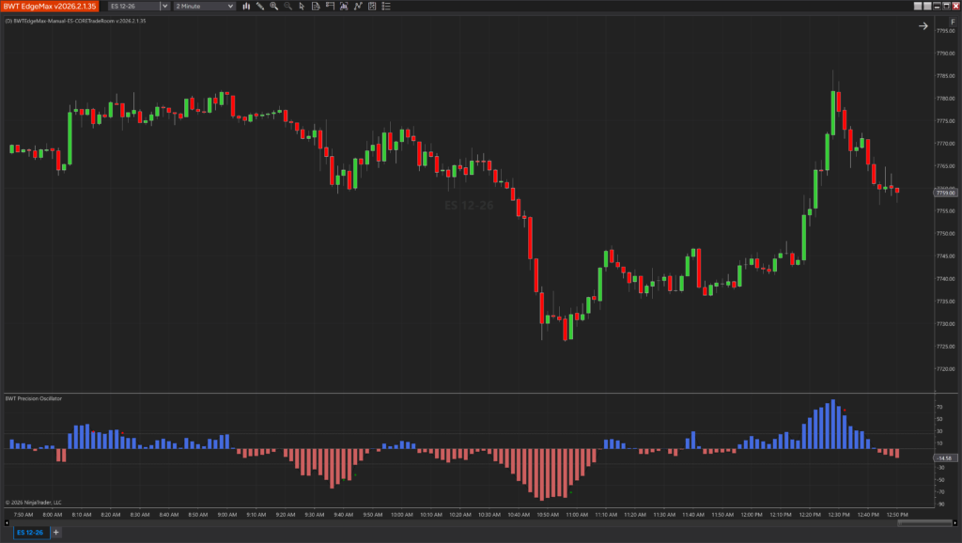Choose the cursor pointer tool
The height and width of the screenshot is (543, 962).
pos(302,7)
